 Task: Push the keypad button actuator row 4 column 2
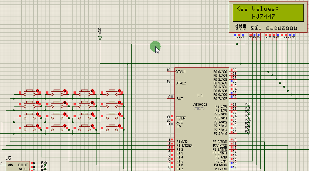[x=57, y=126]
